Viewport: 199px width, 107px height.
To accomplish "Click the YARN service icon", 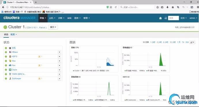I will (10, 74).
